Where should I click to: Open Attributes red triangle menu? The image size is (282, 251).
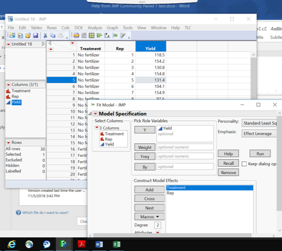pyautogui.click(x=158, y=232)
